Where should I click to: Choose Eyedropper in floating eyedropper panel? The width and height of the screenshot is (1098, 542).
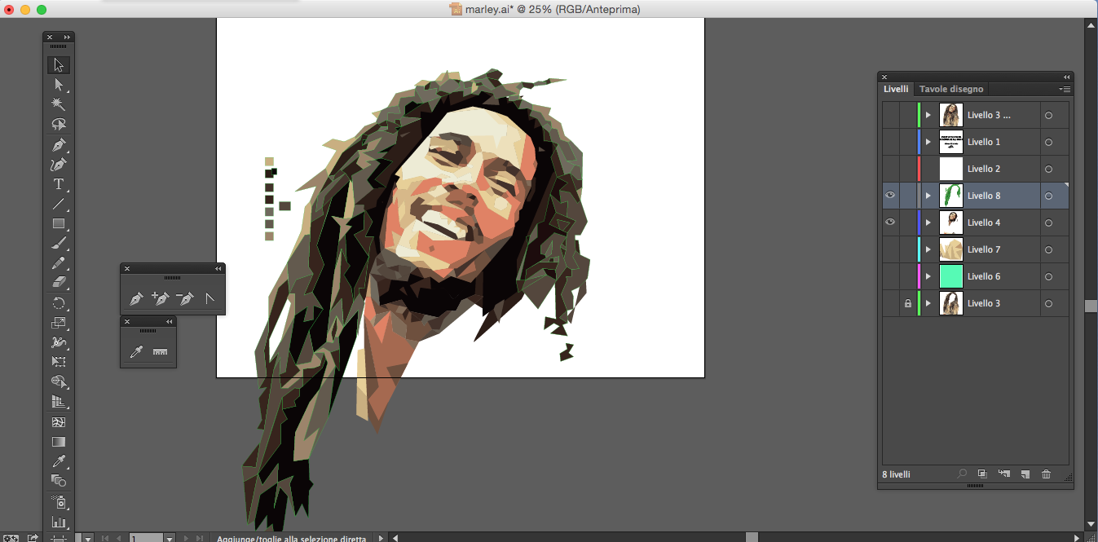pyautogui.click(x=136, y=352)
